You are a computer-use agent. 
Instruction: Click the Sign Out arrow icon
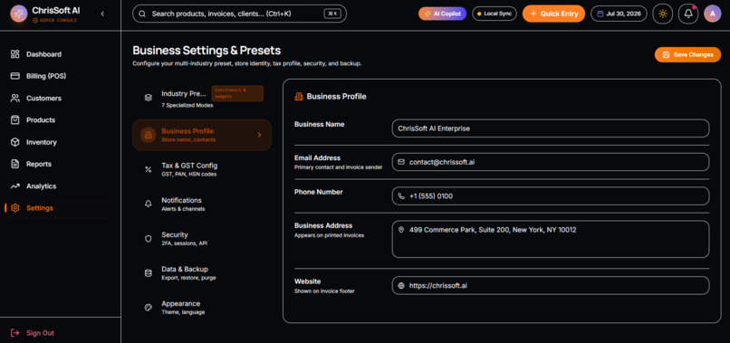click(x=14, y=333)
